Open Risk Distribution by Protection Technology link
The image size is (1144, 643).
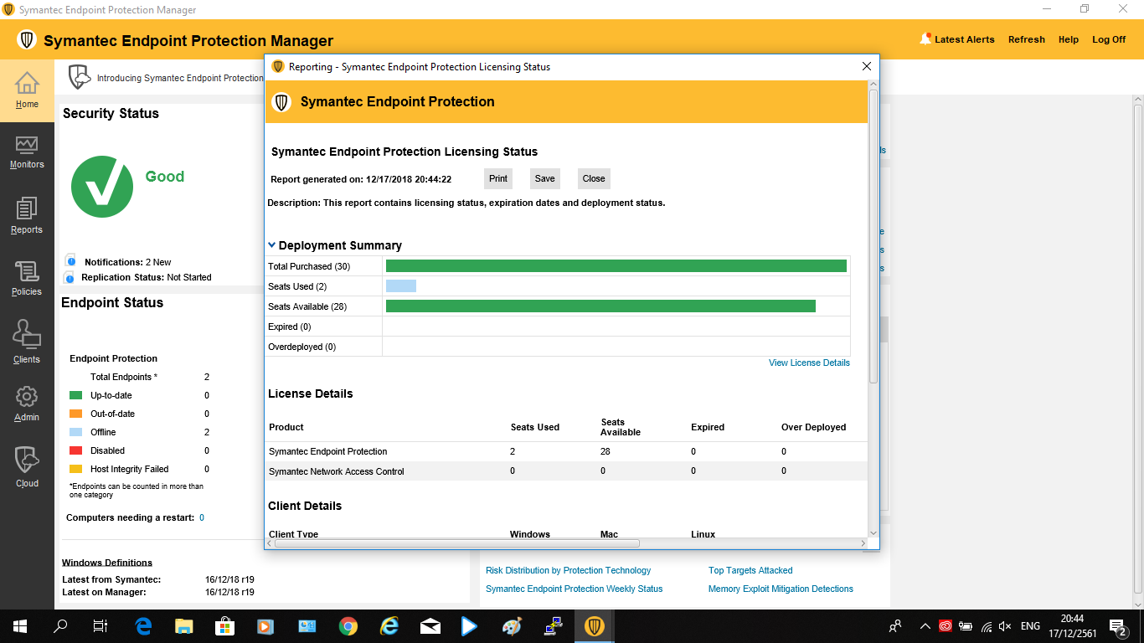click(568, 570)
